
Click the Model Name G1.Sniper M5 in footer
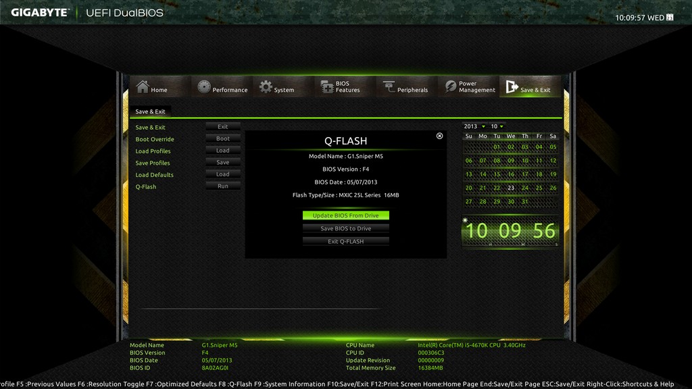tap(220, 345)
